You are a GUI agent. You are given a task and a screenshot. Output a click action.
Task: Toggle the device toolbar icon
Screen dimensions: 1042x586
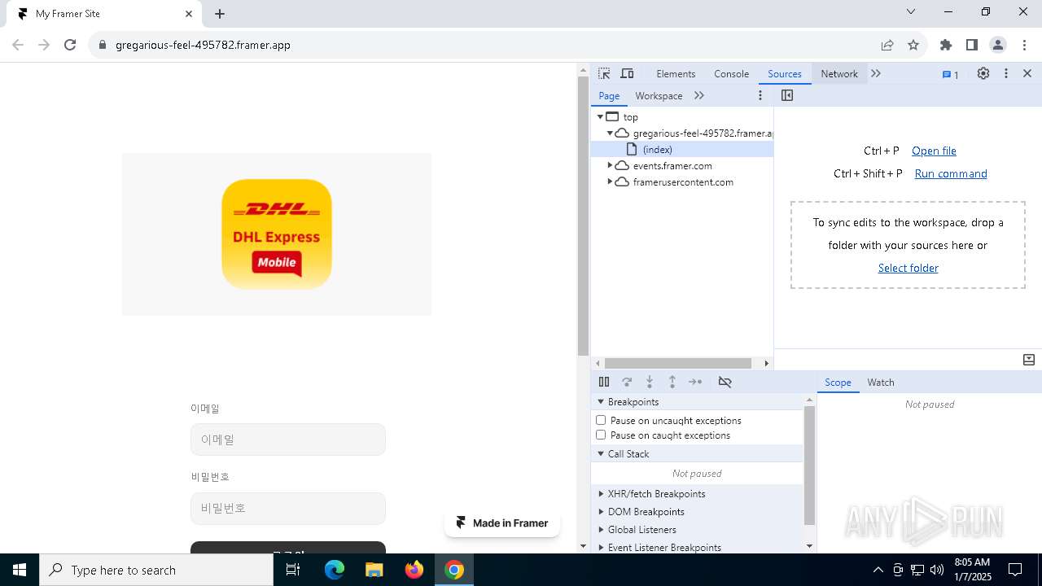(627, 73)
